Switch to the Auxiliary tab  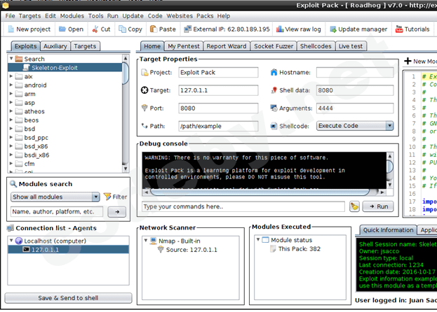click(55, 46)
